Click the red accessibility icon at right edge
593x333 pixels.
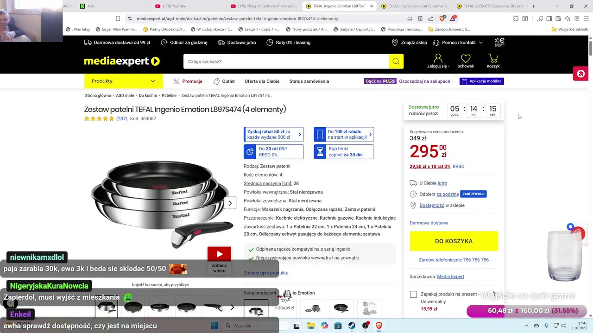point(580,74)
